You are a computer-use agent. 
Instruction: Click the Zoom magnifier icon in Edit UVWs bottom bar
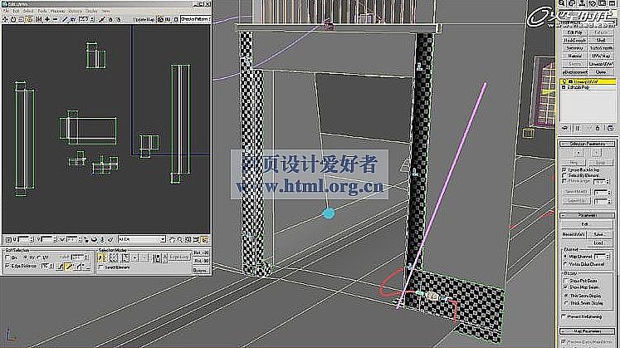pos(180,240)
